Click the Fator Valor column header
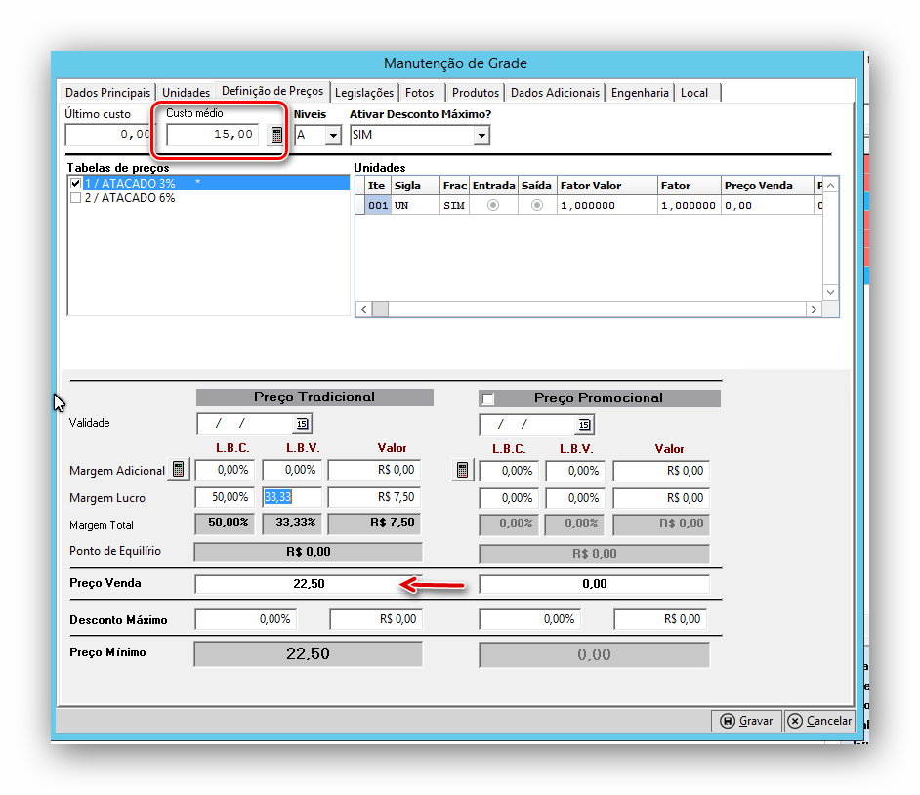 click(607, 186)
